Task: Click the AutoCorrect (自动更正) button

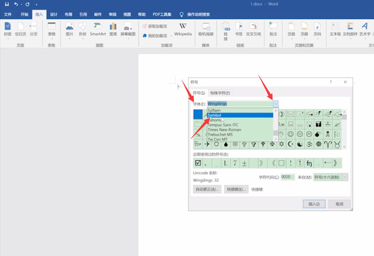Action: [x=207, y=189]
